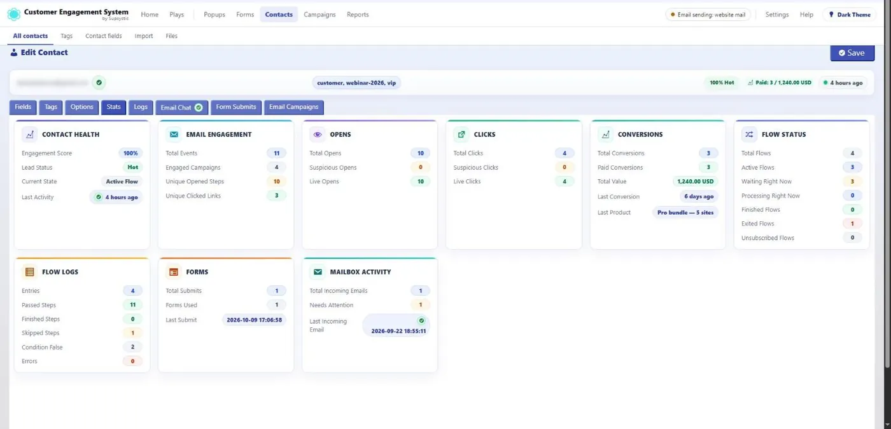This screenshot has height=429, width=891.
Task: Click the Waiting Right Now count value
Action: point(852,182)
